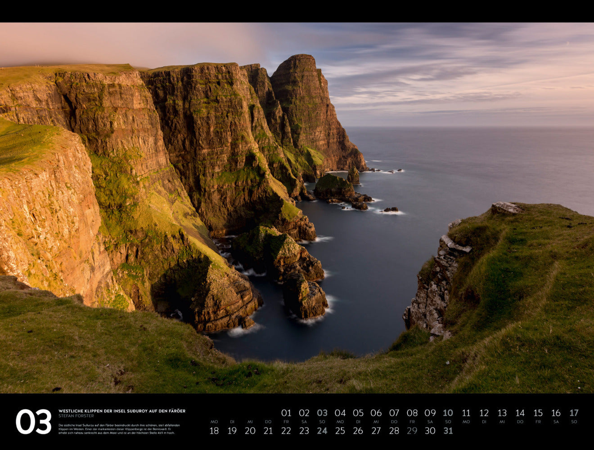Select bold Sunday date 24
Viewport: 594px width, 450px height.
click(322, 431)
